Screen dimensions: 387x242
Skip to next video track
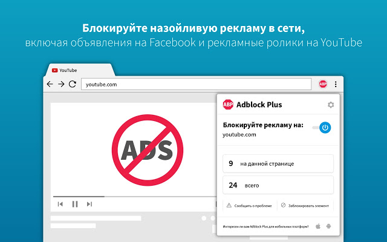point(89,204)
